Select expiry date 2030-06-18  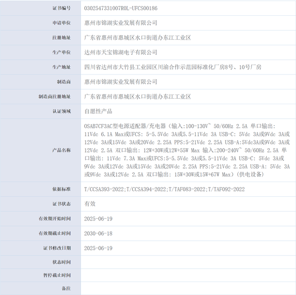pos(98,233)
